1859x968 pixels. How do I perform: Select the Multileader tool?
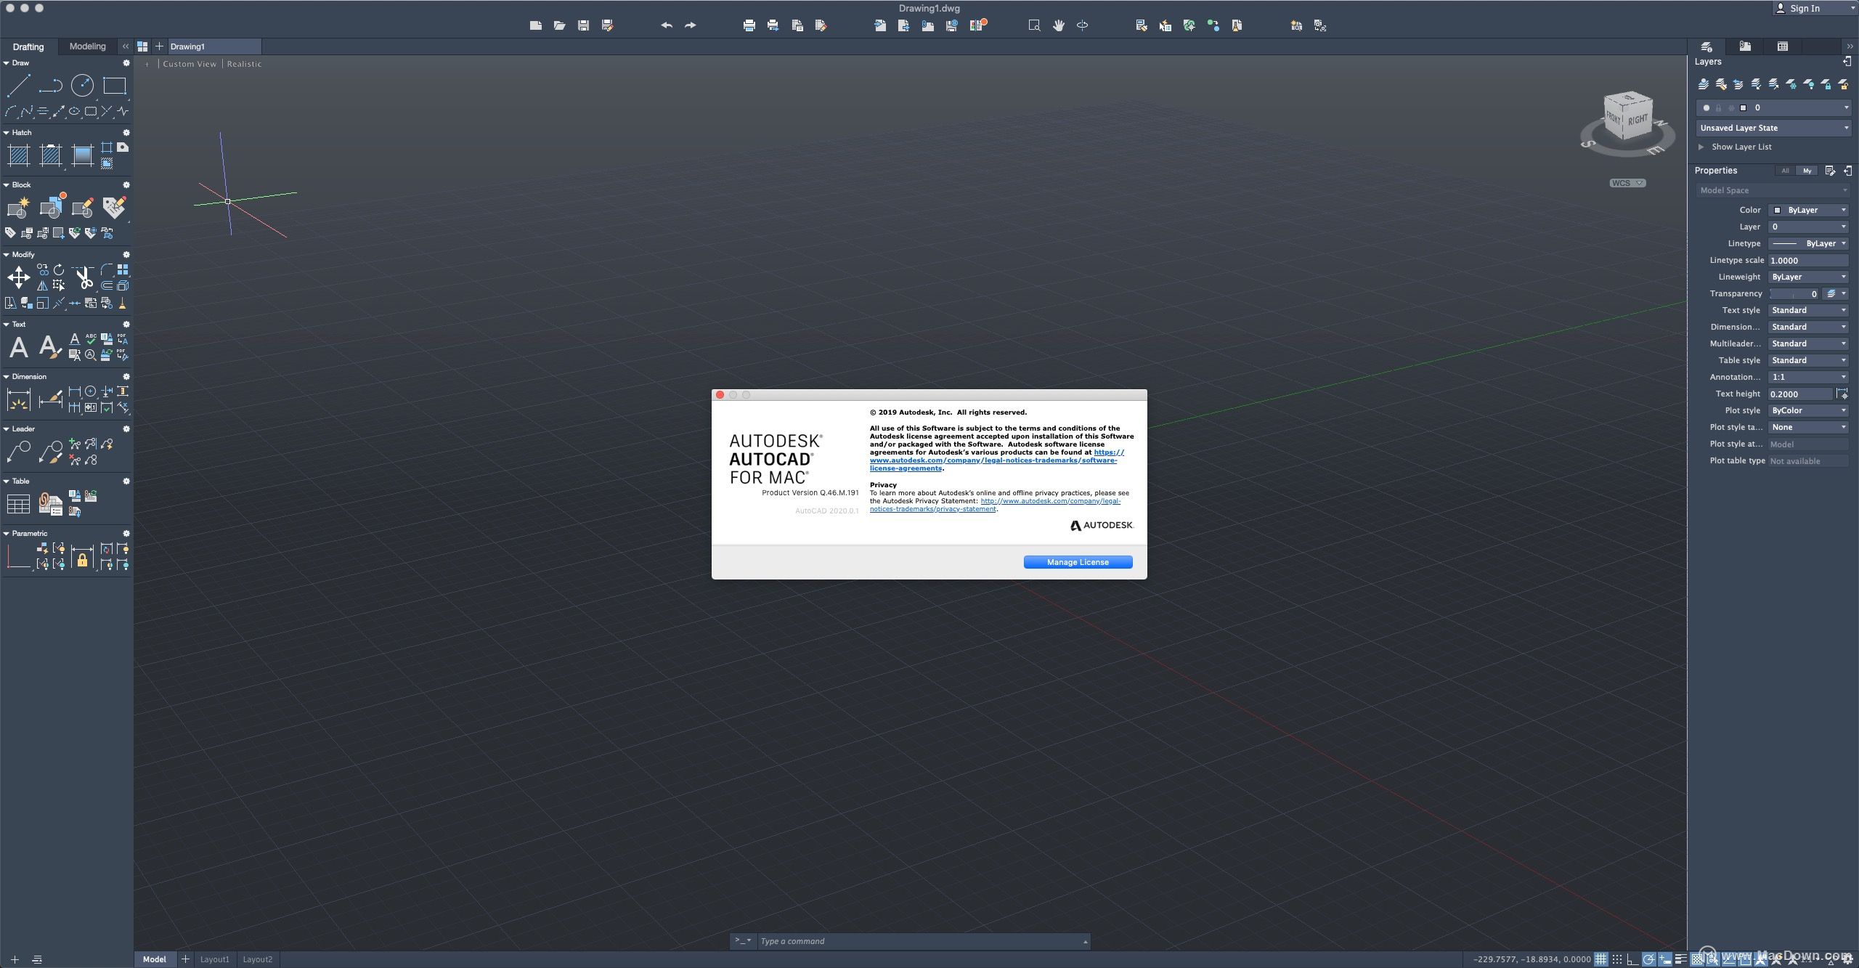click(x=18, y=452)
